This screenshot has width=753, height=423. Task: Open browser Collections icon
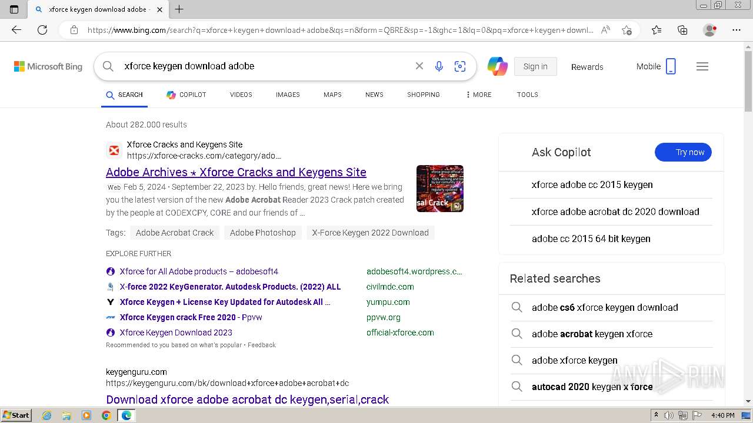coord(682,30)
